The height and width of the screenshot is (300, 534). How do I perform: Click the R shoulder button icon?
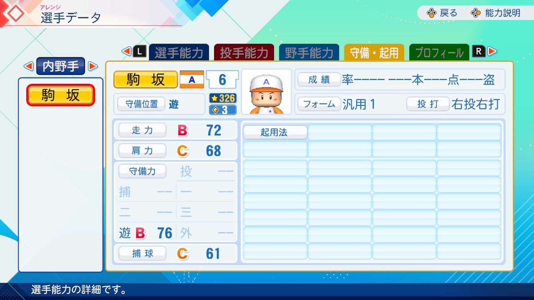pos(479,52)
